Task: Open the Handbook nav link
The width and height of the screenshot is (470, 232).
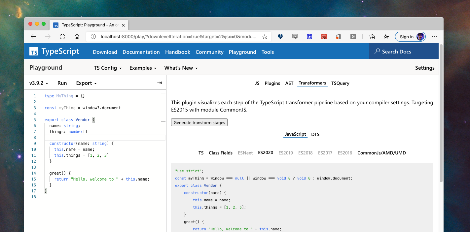Action: 178,52
